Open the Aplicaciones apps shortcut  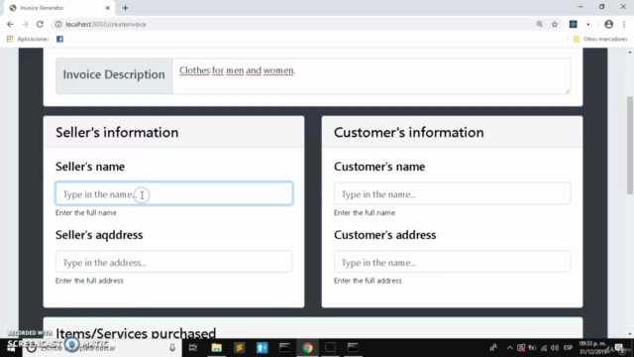click(x=28, y=39)
